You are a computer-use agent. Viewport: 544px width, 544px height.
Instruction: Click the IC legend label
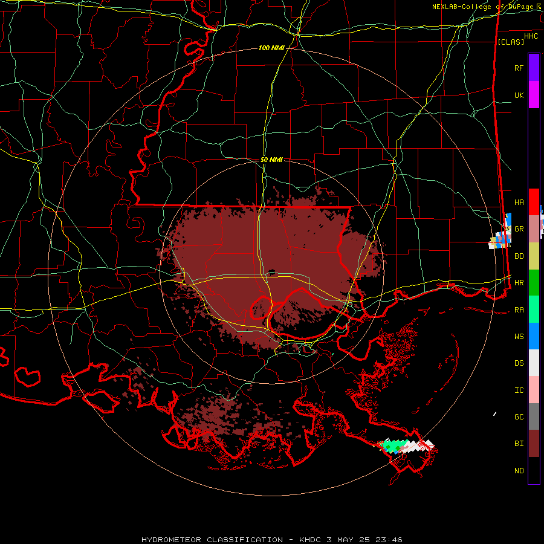(x=519, y=390)
